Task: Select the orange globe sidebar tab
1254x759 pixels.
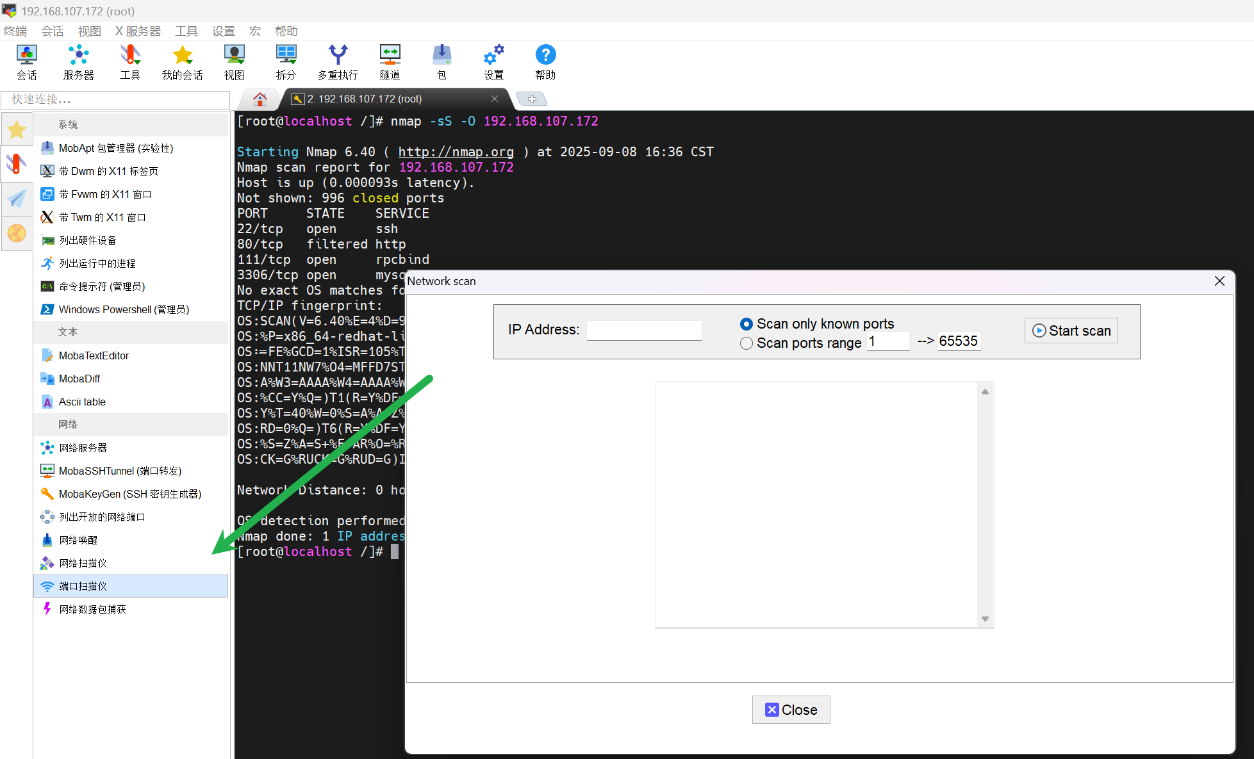Action: pos(17,233)
